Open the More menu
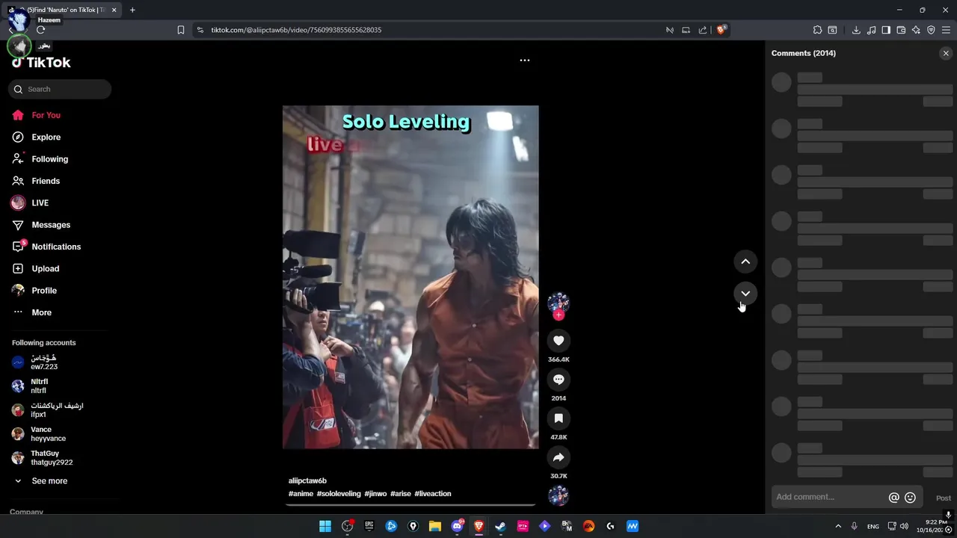 pos(41,312)
